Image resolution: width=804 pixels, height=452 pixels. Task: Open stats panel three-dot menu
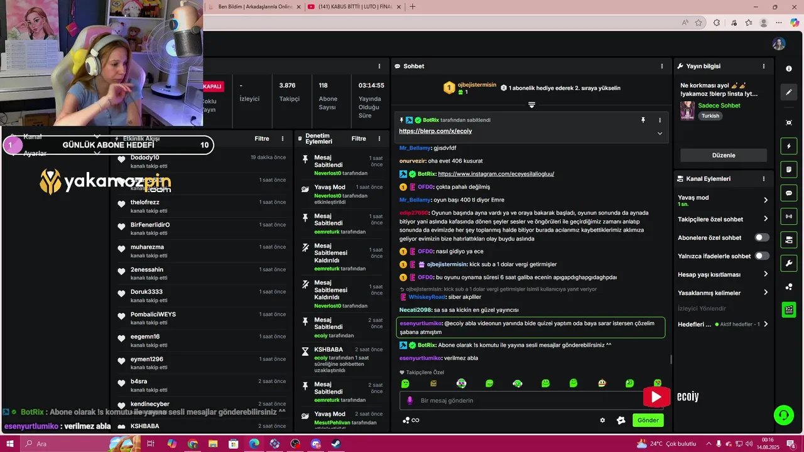pyautogui.click(x=379, y=66)
